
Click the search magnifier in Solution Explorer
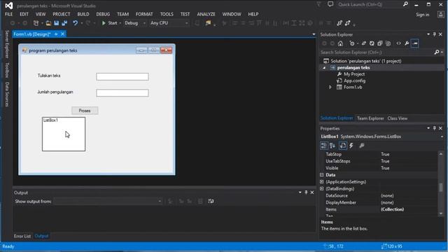click(x=437, y=52)
